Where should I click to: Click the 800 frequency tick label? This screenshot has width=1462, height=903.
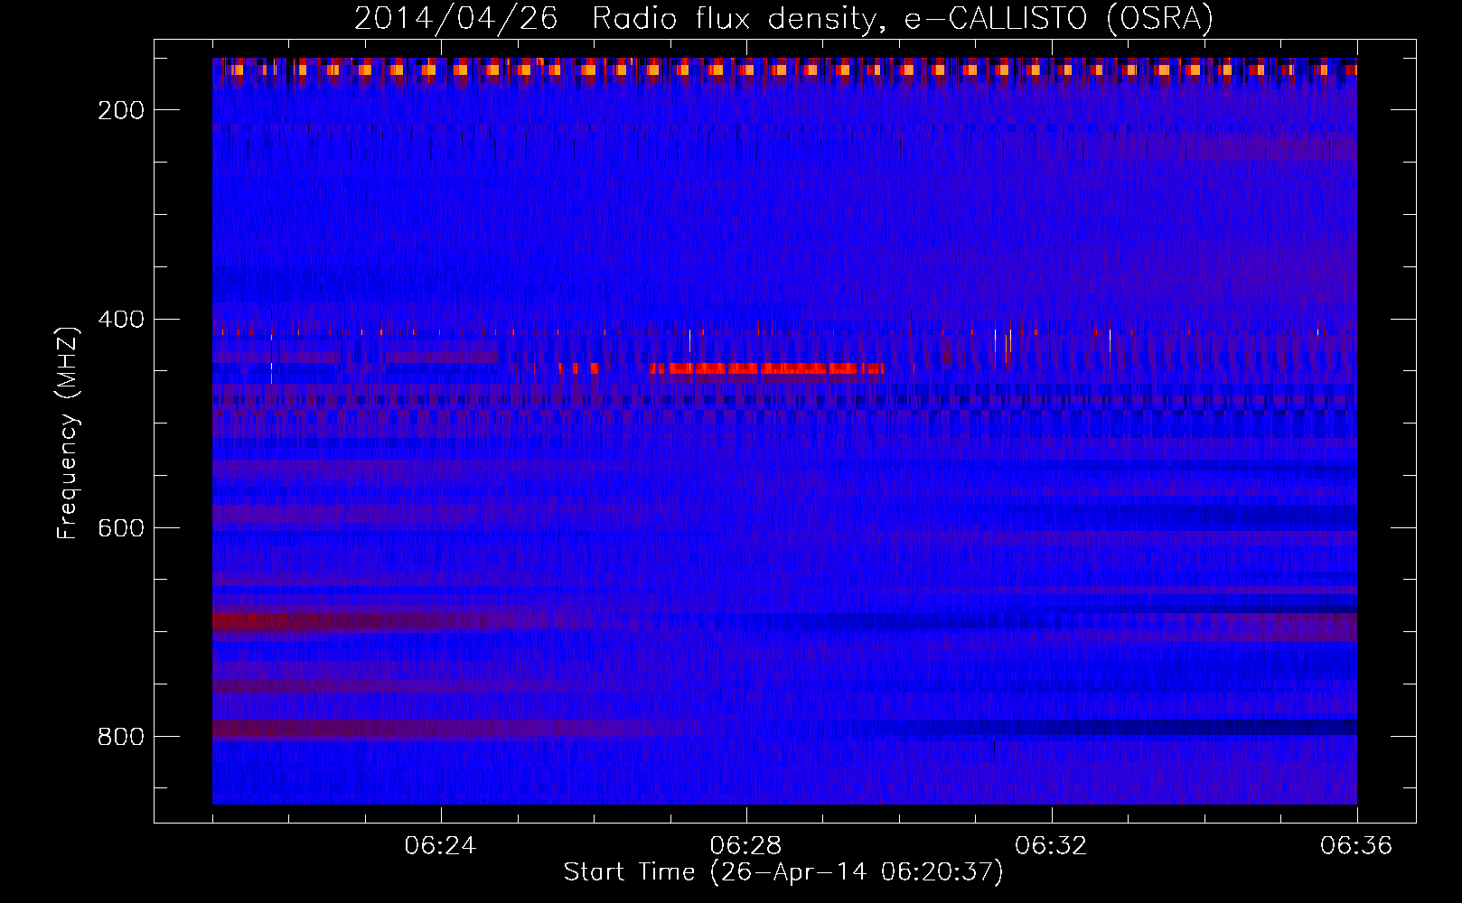click(x=121, y=737)
